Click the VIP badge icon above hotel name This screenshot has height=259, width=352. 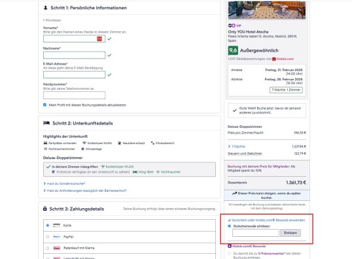tap(234, 25)
